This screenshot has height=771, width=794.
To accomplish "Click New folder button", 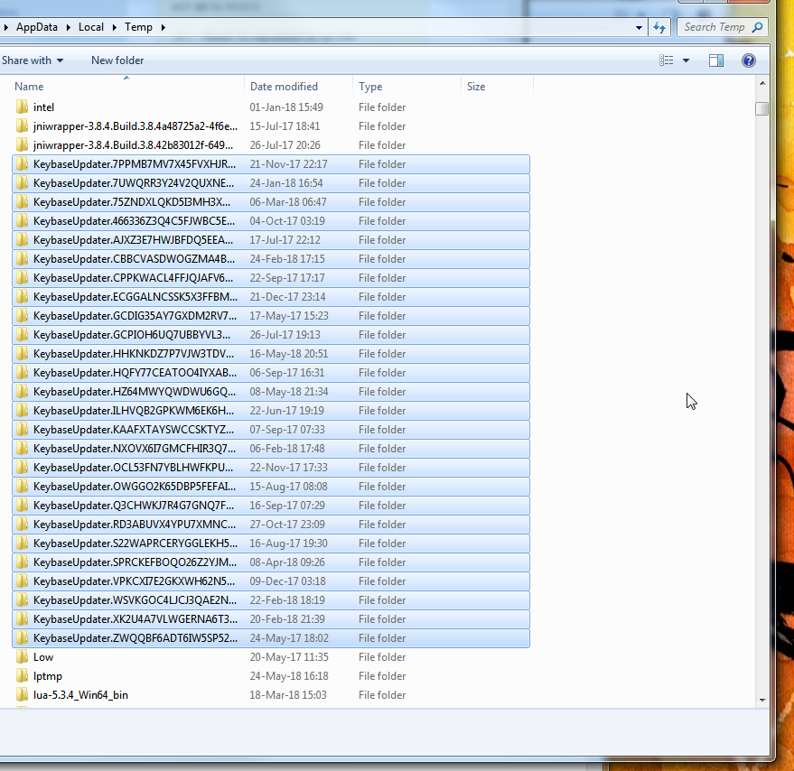I will click(x=117, y=60).
